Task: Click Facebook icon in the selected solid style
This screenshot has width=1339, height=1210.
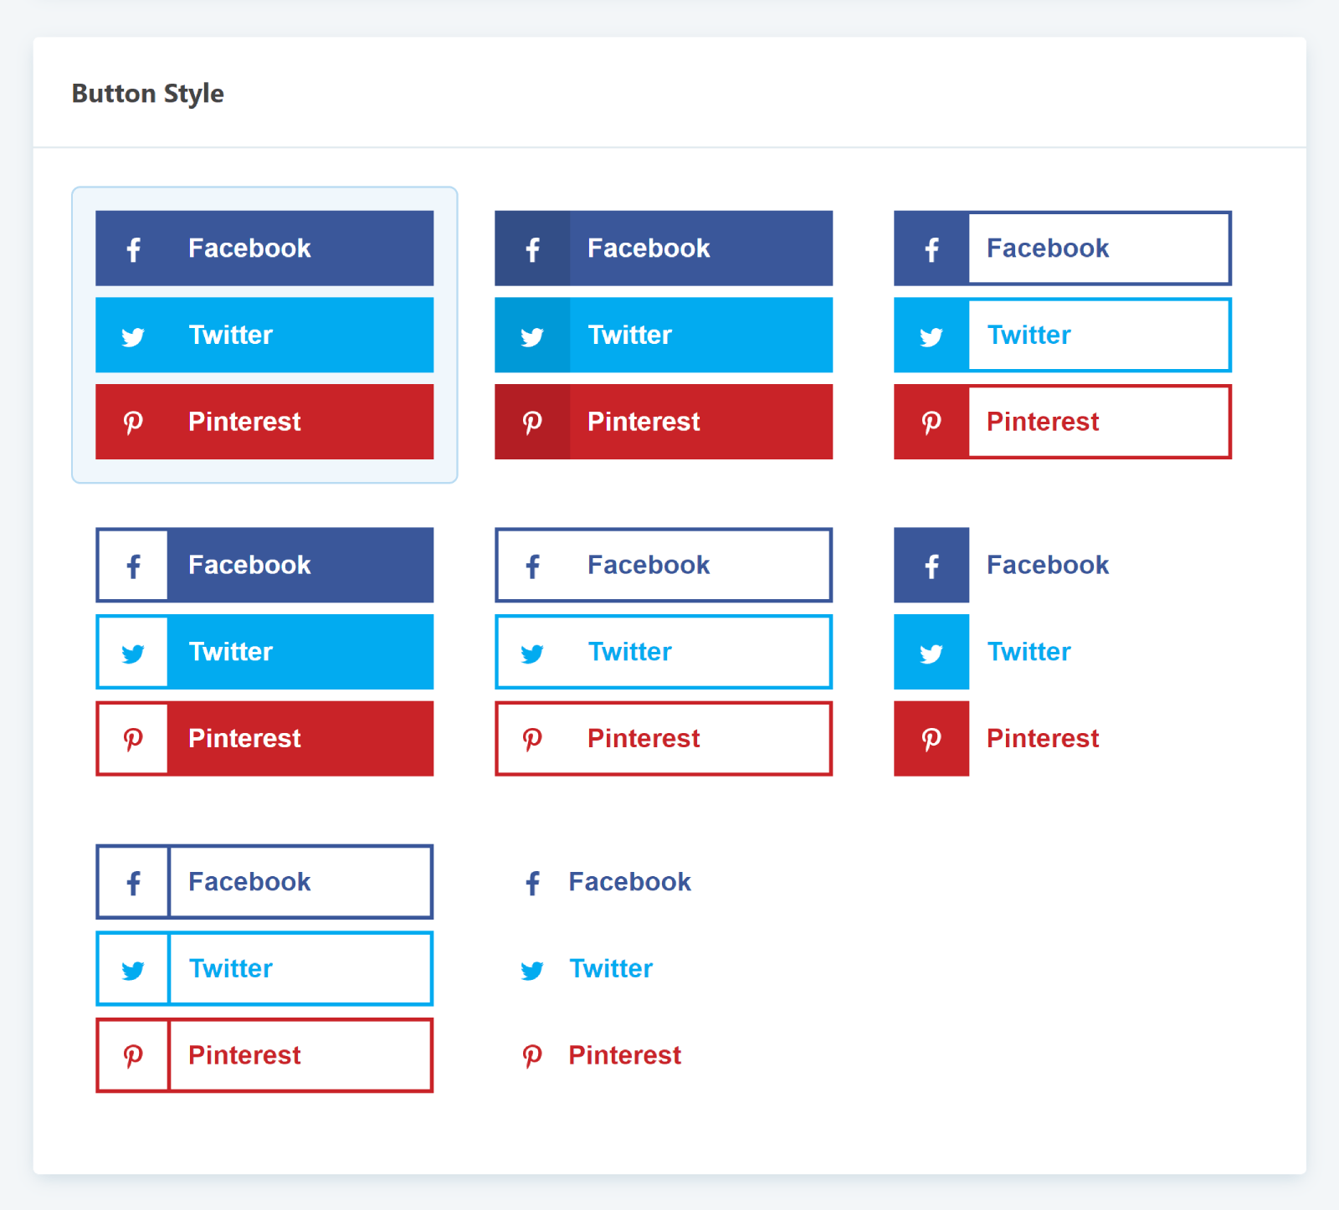Action: pos(133,249)
